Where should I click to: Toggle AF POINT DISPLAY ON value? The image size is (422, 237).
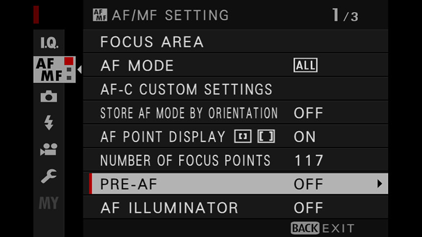(x=305, y=137)
